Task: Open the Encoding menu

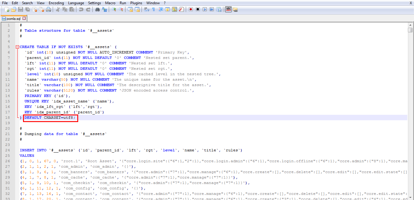Action: coord(56,3)
